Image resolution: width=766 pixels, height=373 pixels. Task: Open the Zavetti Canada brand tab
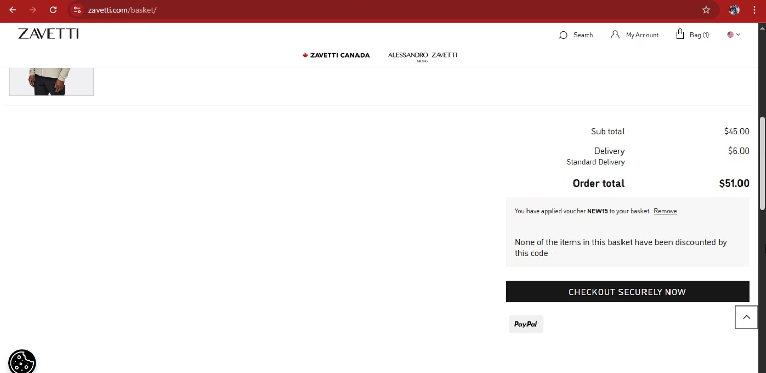pos(336,55)
